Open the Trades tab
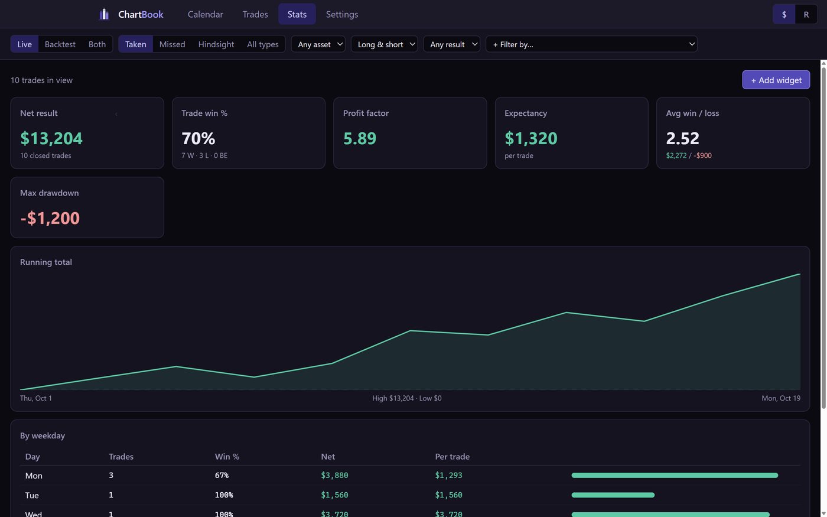Viewport: 827px width, 517px height. tap(255, 14)
